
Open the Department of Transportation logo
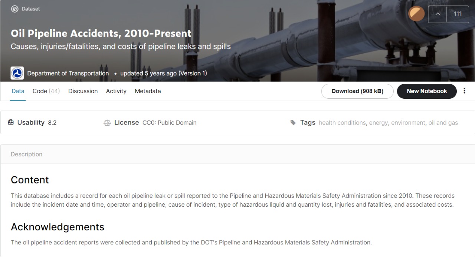pos(17,73)
